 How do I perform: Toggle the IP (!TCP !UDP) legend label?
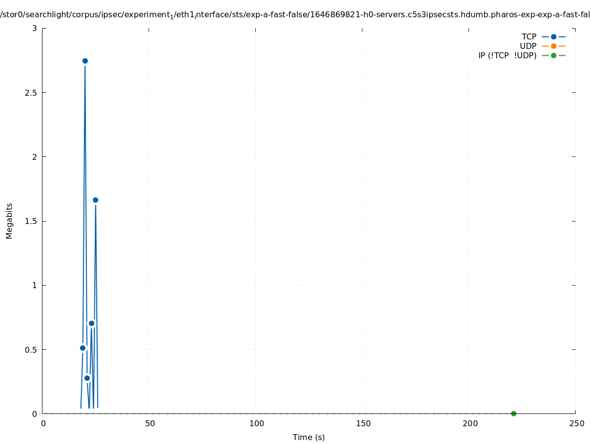[507, 56]
